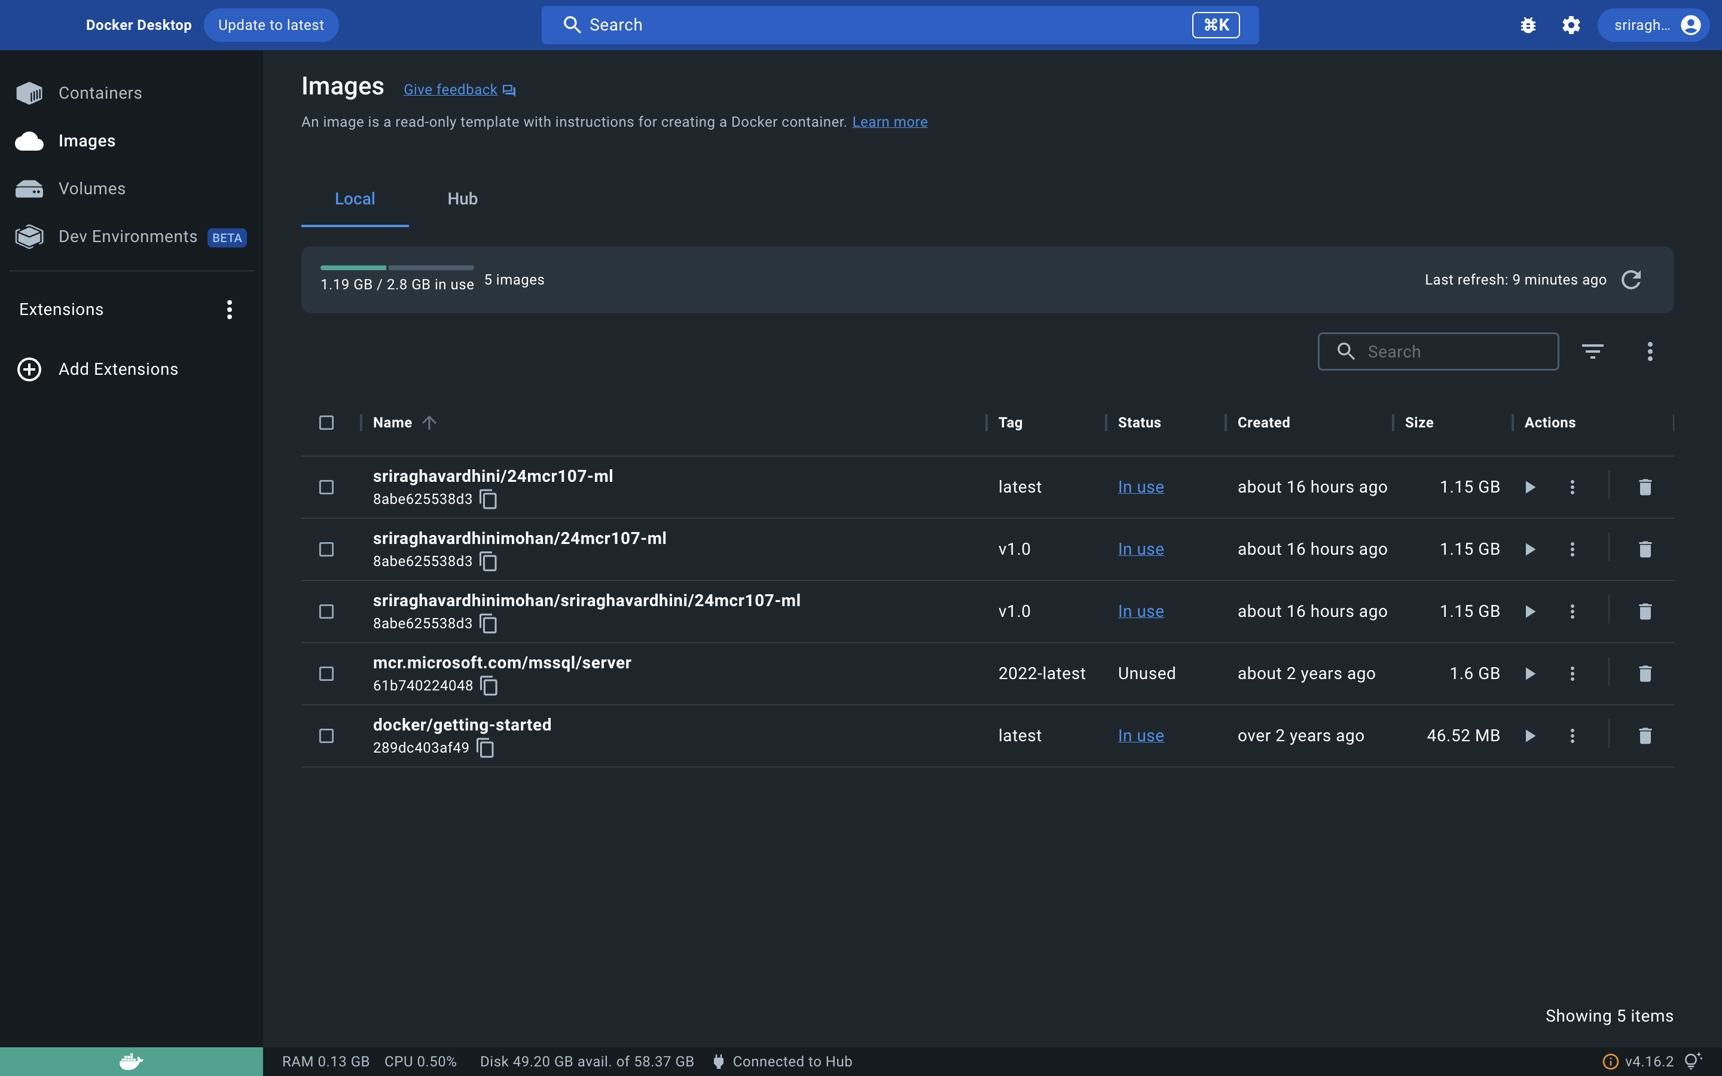Delete the docker/getting-started image
The width and height of the screenshot is (1722, 1076).
coord(1644,736)
